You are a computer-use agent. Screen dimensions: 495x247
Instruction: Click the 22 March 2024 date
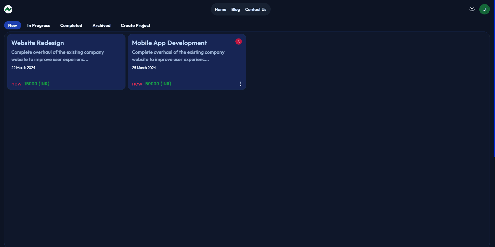point(23,68)
